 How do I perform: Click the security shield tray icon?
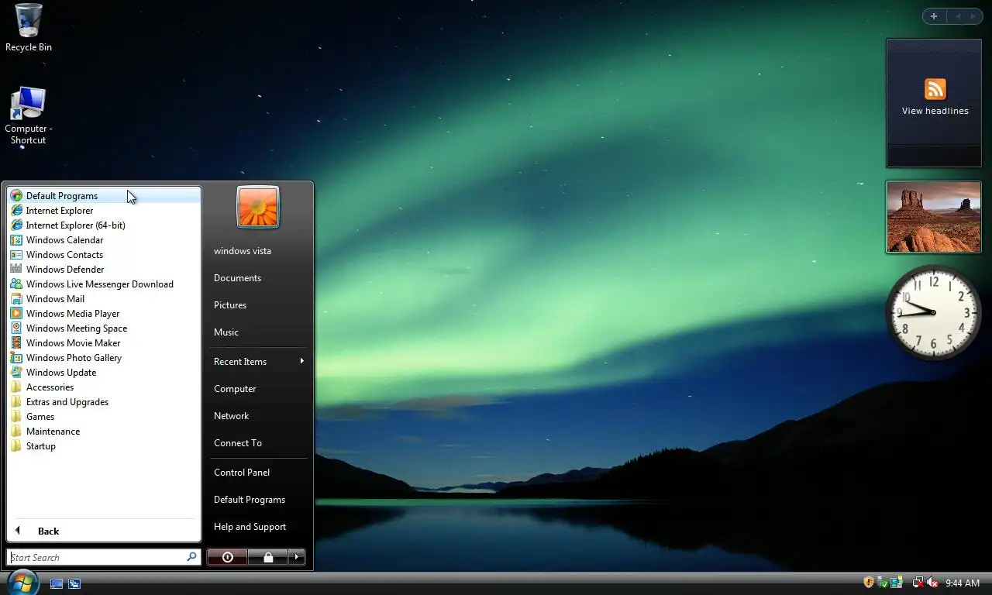pyautogui.click(x=869, y=583)
